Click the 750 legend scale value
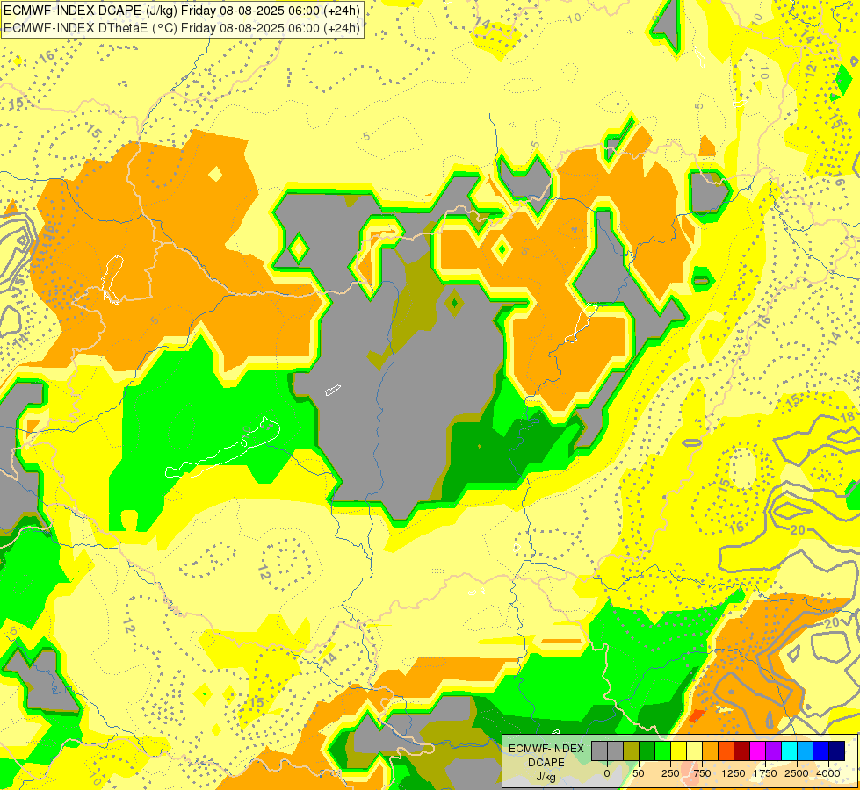This screenshot has height=790, width=860. click(x=702, y=773)
